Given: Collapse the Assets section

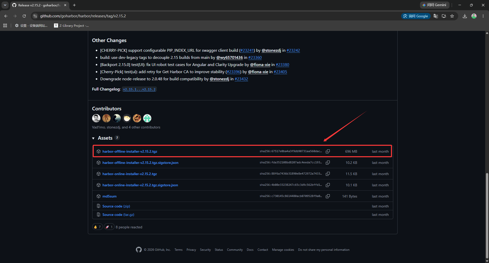Looking at the screenshot, I should 93,138.
